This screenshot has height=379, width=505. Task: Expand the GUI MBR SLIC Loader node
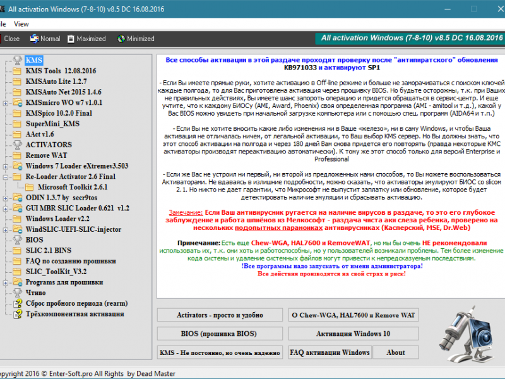6,209
